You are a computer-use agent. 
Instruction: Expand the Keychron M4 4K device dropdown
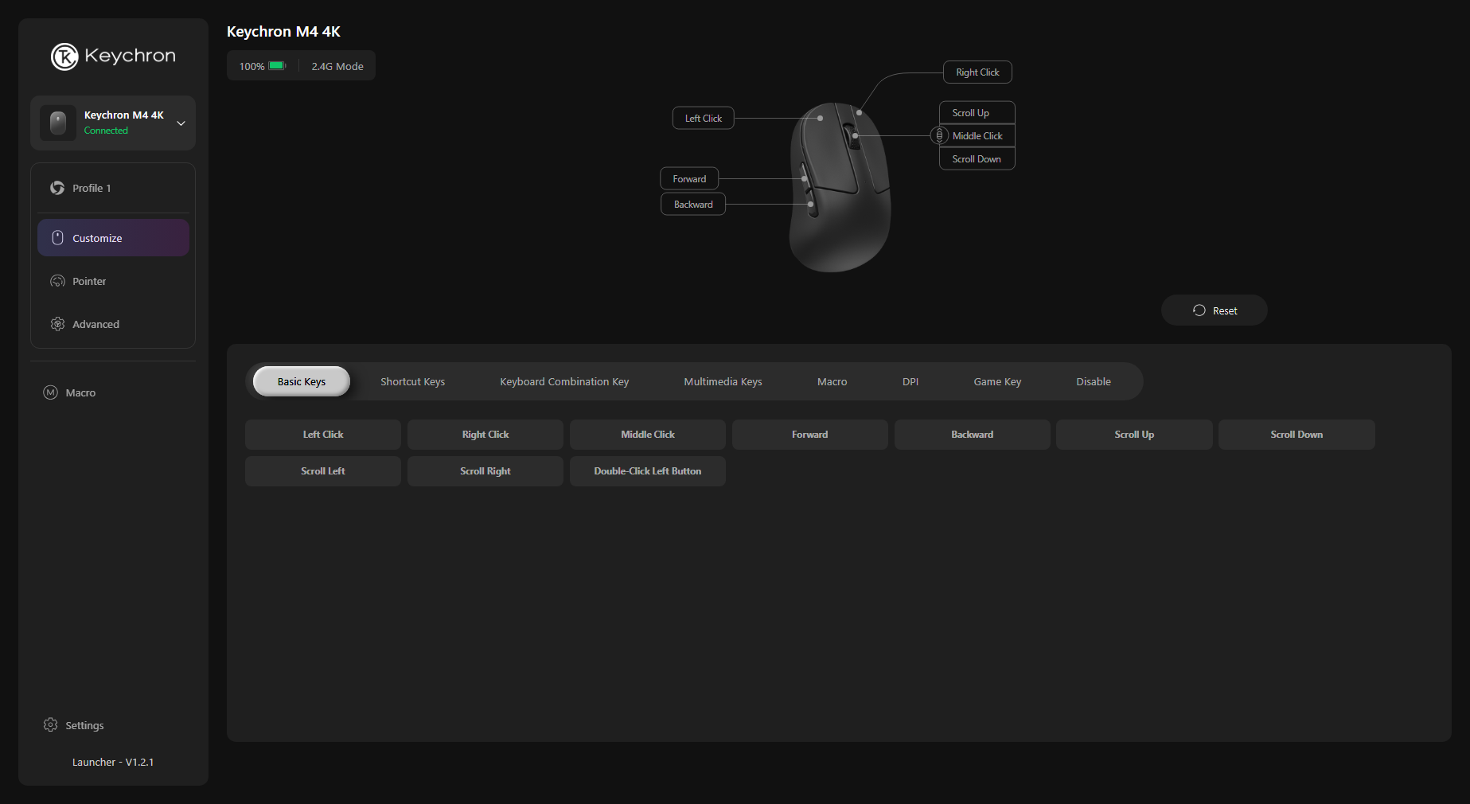[181, 123]
